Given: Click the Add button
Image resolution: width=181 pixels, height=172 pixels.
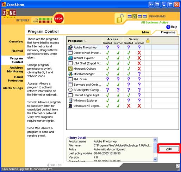Looking at the screenshot, I should tap(169, 149).
